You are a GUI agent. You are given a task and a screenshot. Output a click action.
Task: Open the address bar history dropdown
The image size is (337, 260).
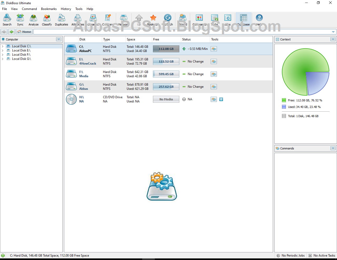point(333,32)
